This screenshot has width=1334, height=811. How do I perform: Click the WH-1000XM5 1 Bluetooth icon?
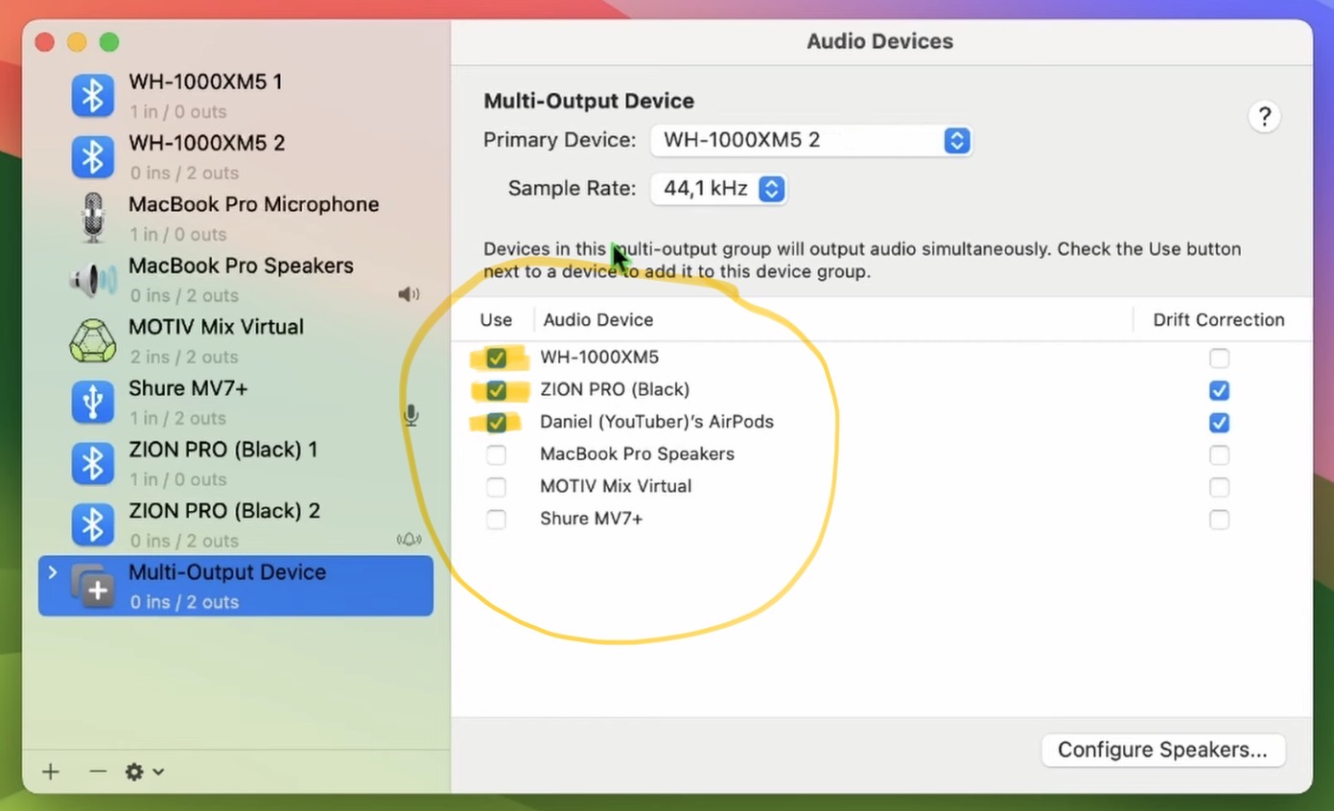92,96
